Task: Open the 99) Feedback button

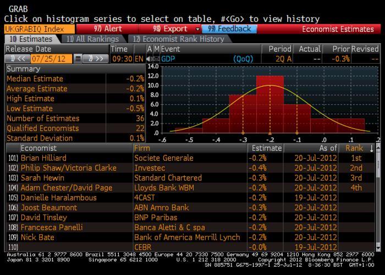Action: coord(229,29)
